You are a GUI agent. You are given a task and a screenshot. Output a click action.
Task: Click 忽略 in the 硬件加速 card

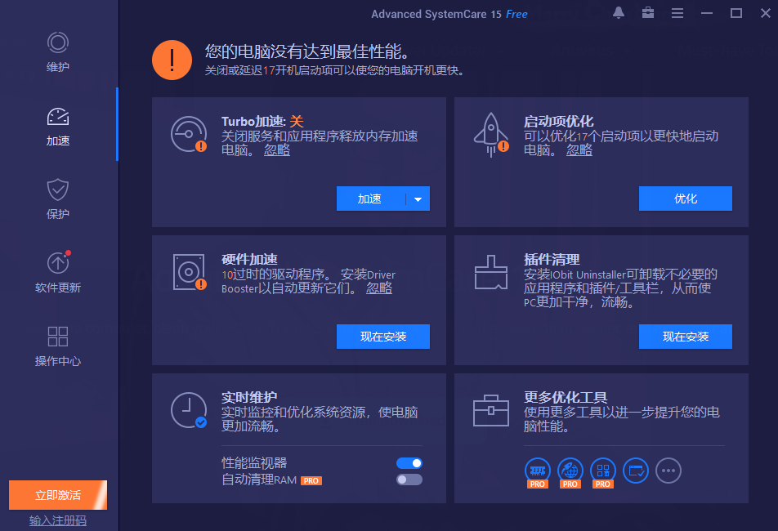(379, 288)
